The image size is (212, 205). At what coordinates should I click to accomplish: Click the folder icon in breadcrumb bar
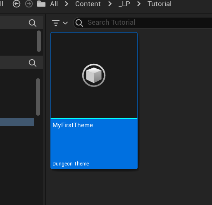point(41,4)
